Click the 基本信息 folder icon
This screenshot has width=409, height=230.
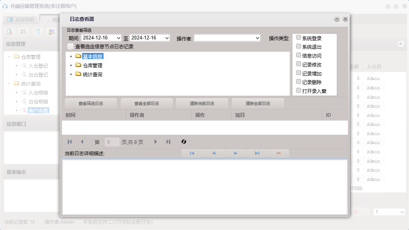pos(78,56)
